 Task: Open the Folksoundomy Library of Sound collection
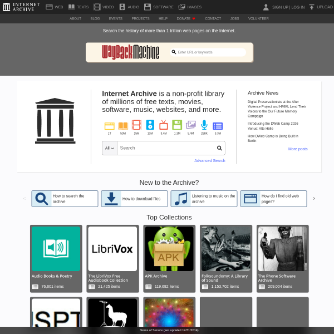(226, 259)
